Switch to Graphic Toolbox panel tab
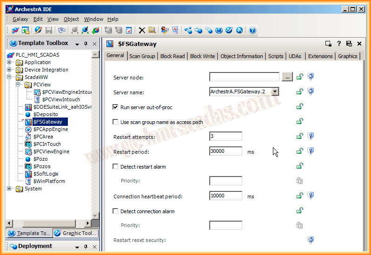This screenshot has height=255, width=371. pos(75,233)
